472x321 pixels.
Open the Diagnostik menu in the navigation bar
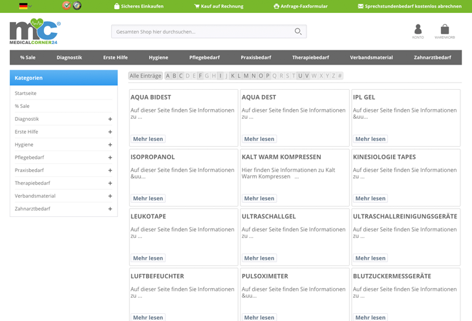pos(69,57)
